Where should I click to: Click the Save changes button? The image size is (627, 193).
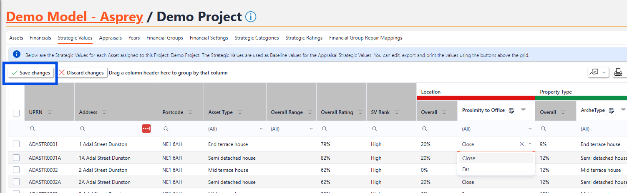(31, 73)
